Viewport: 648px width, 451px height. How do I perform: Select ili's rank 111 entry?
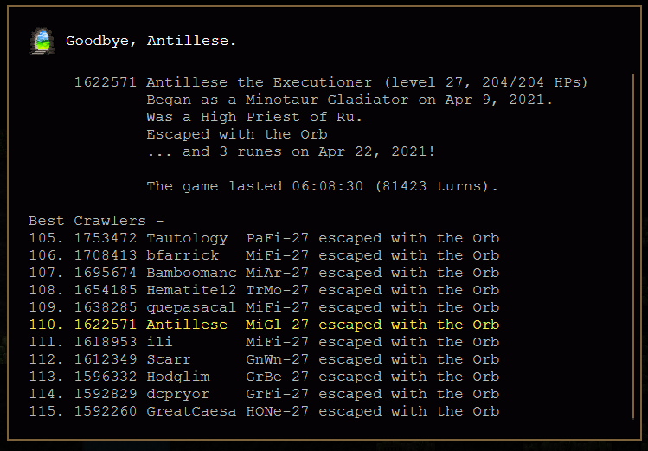264,342
